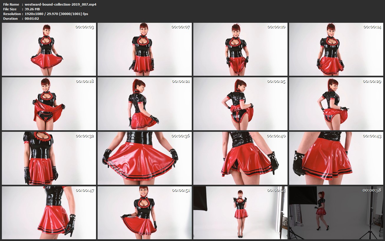Open the thumbnail at 00:00:14
385x241 pixels.
(336, 49)
